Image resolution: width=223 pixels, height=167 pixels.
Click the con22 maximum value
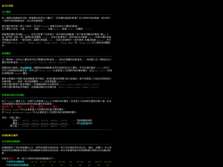tap(63, 126)
